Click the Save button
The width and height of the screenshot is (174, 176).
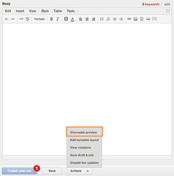pos(52,171)
